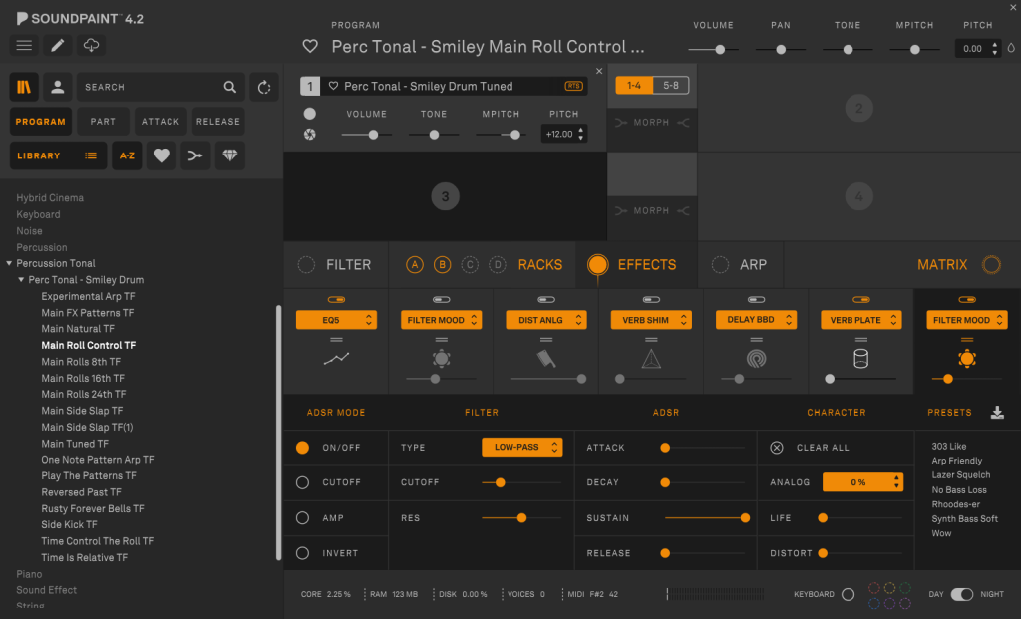Image resolution: width=1021 pixels, height=619 pixels.
Task: Save preset using download icon
Action: tap(997, 413)
